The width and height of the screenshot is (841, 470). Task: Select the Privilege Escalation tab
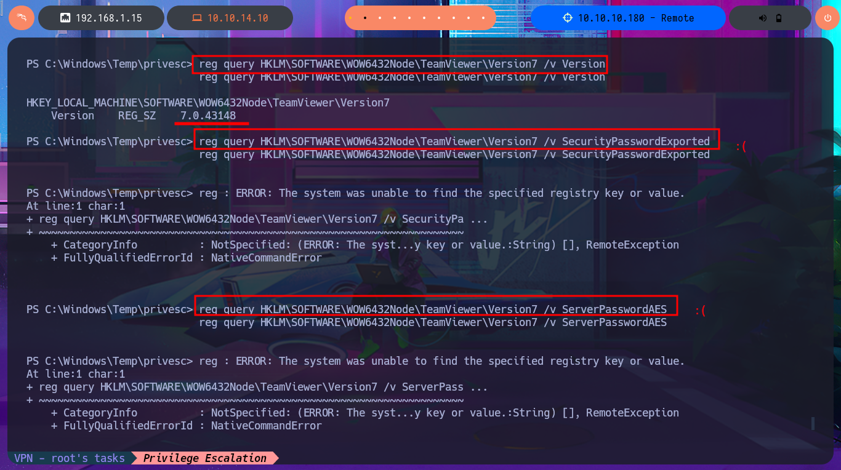205,458
